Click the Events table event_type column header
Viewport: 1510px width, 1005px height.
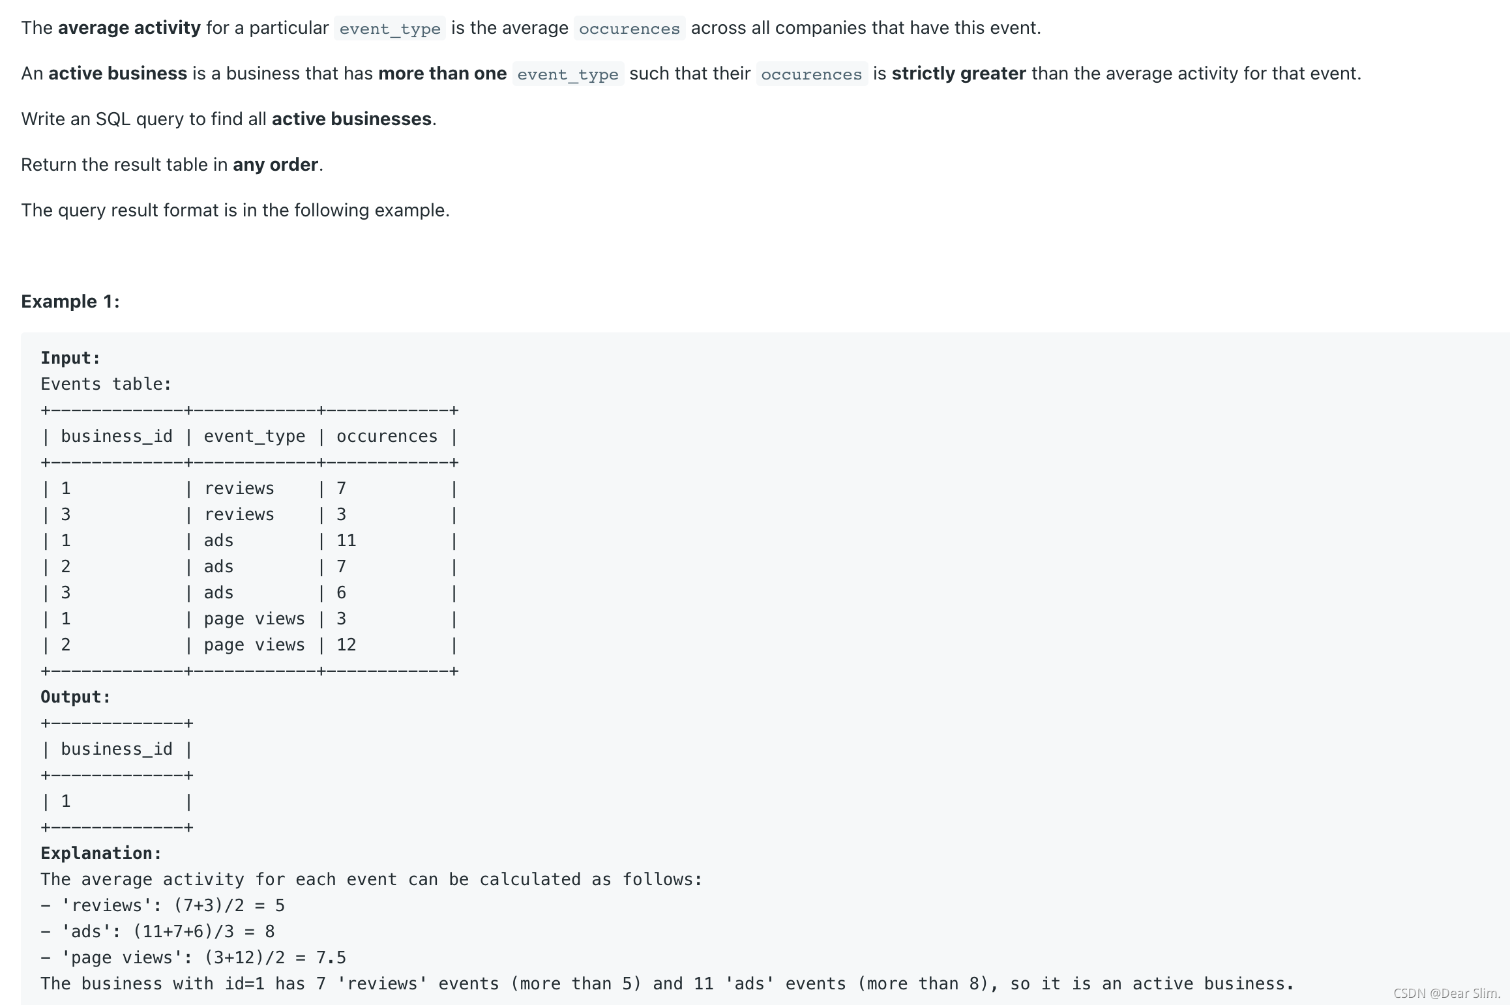click(x=254, y=436)
